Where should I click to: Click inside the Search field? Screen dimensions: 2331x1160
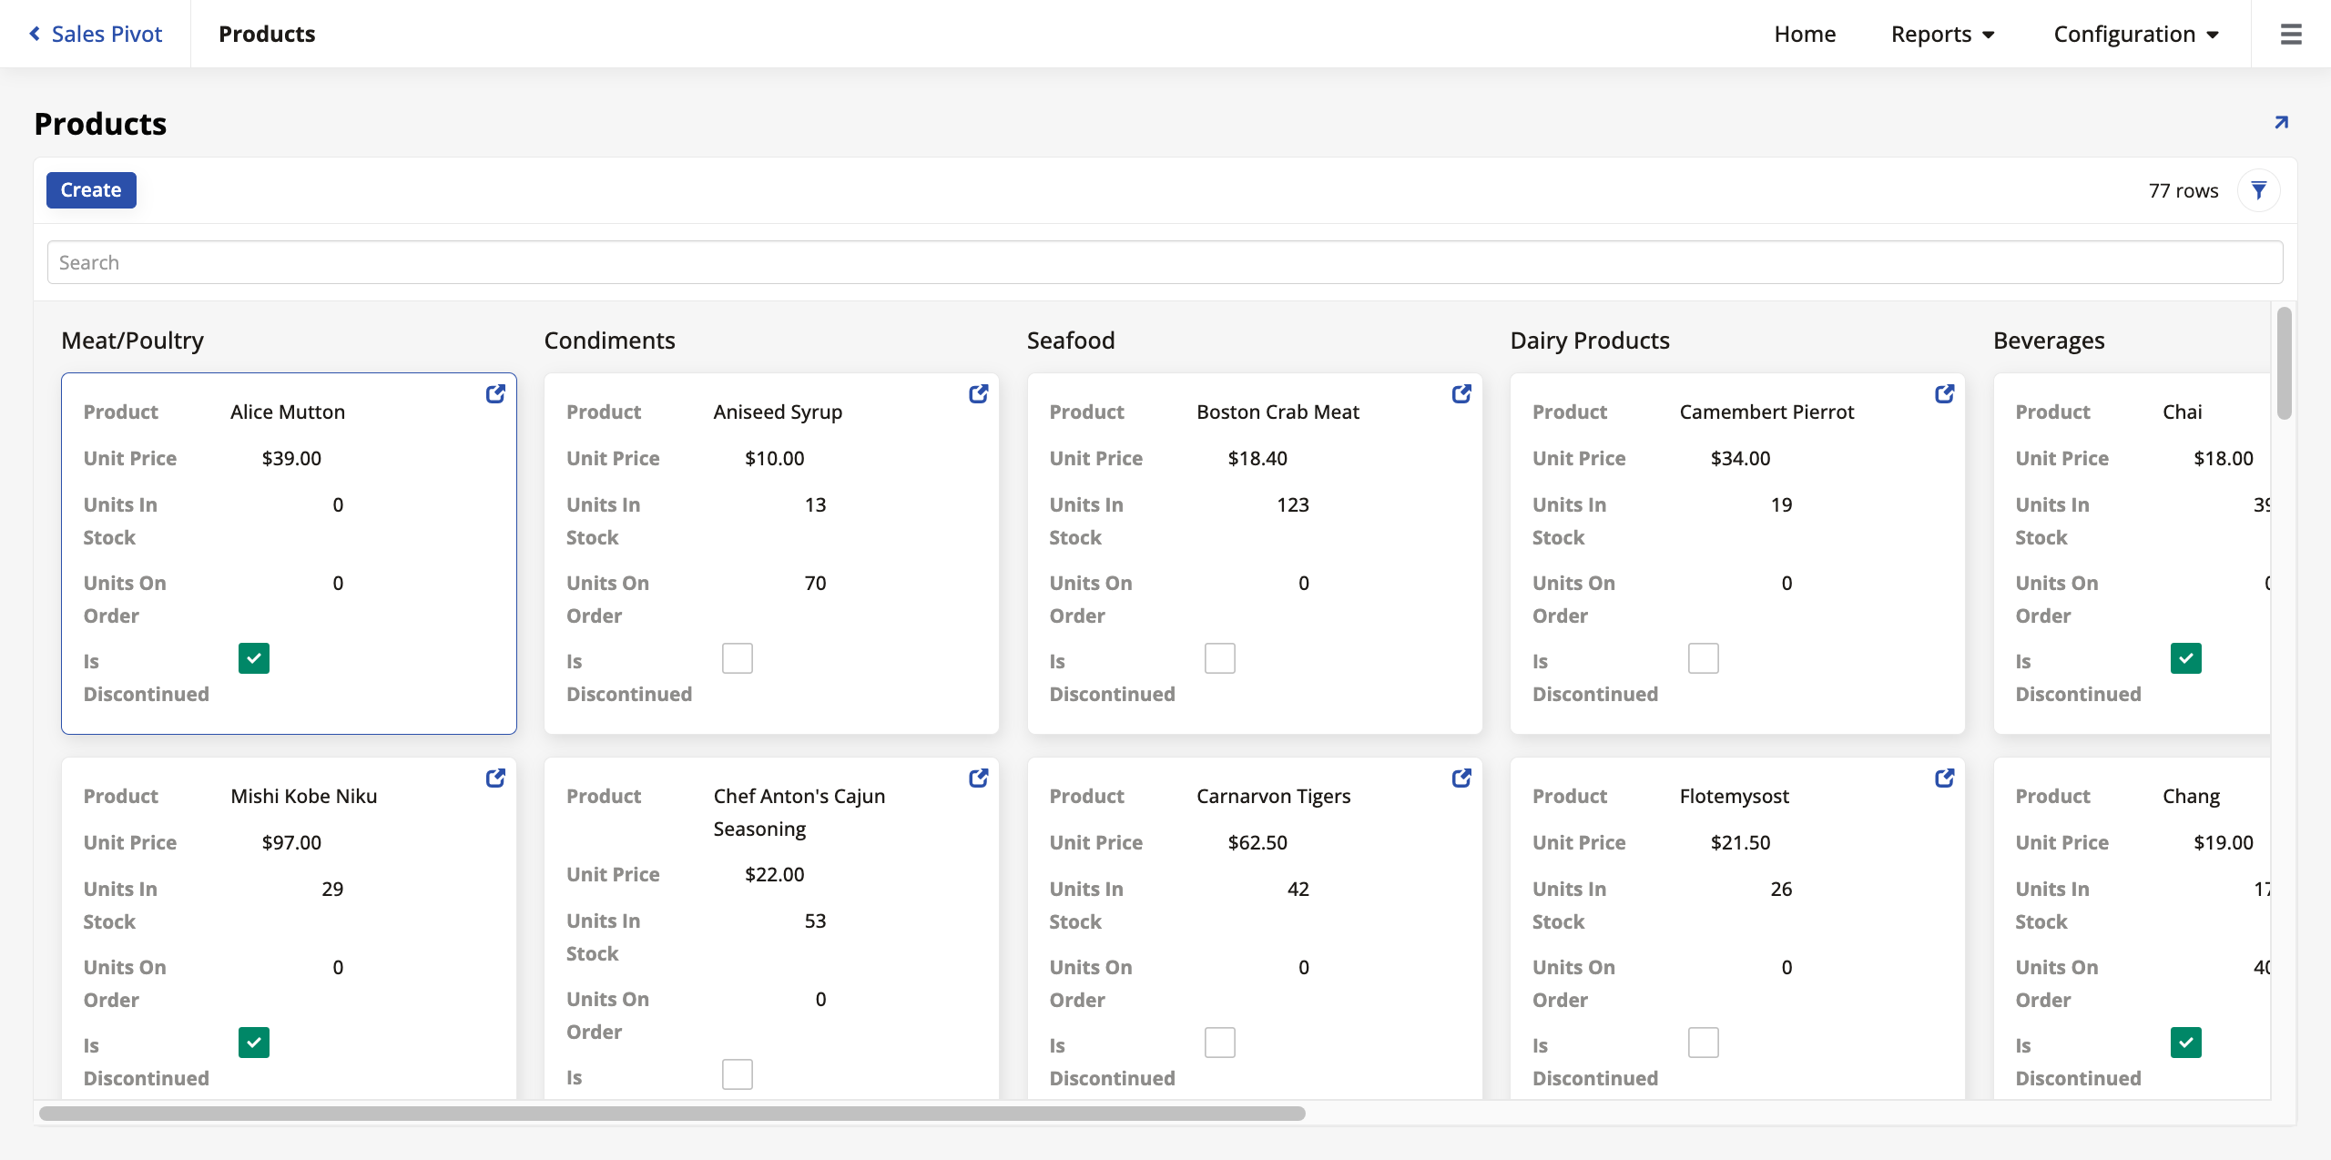[x=1165, y=261]
